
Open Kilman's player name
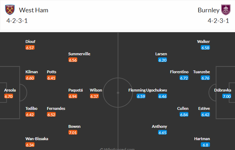pos(32,72)
